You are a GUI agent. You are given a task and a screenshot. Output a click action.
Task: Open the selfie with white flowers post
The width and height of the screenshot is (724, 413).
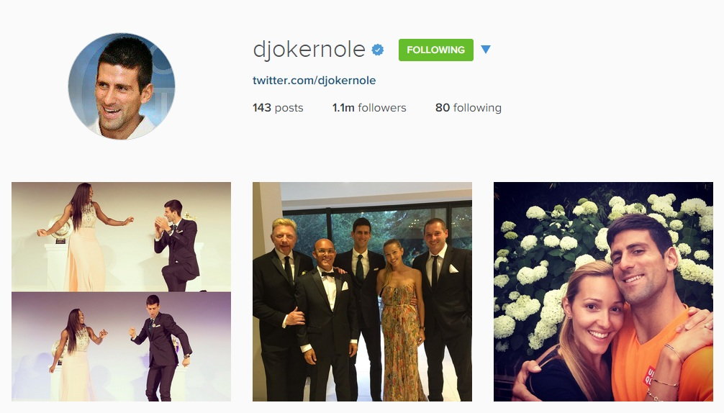tap(604, 291)
